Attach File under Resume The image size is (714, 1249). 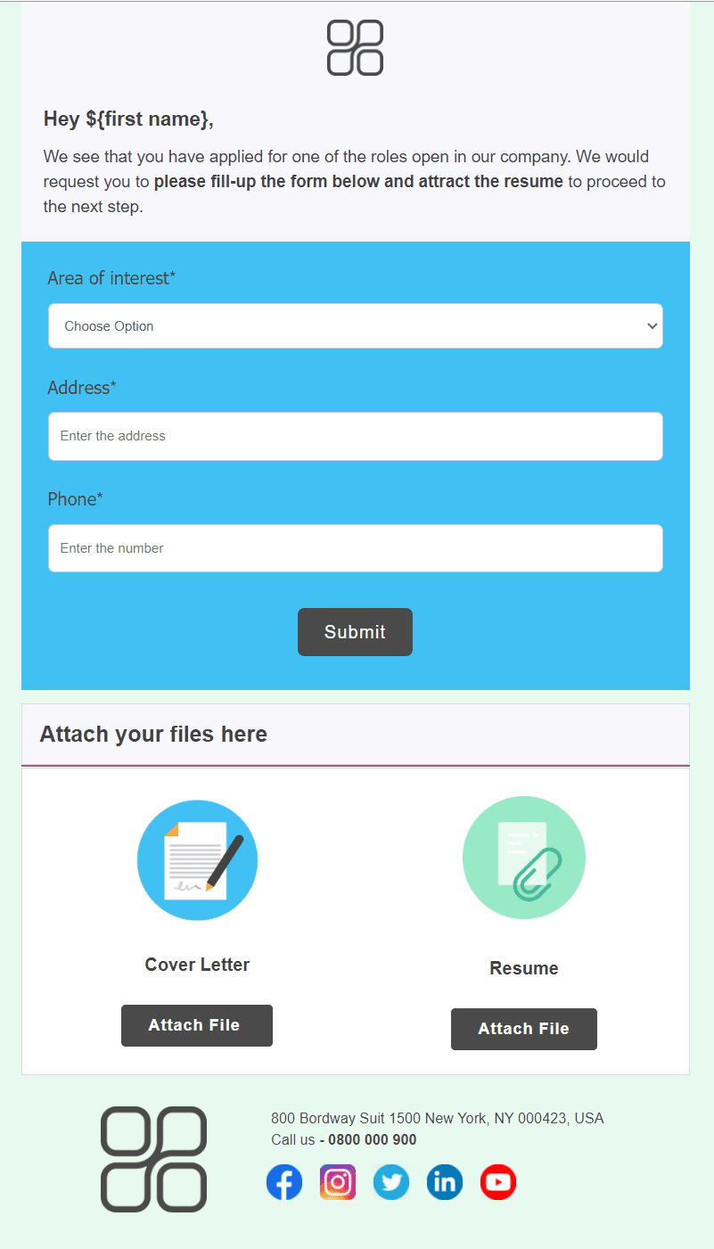[x=524, y=1029]
